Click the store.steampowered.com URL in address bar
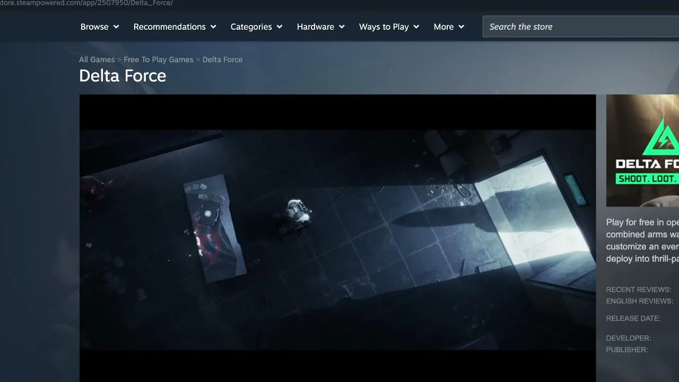Viewport: 679px width, 382px height. pyautogui.click(x=86, y=3)
